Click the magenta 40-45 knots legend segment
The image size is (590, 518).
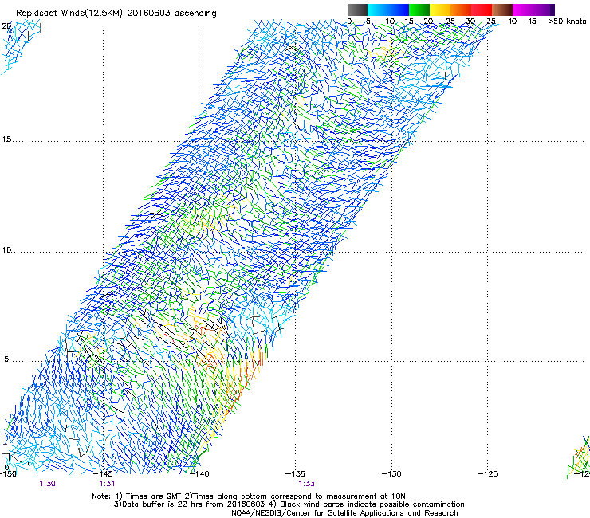pos(523,10)
